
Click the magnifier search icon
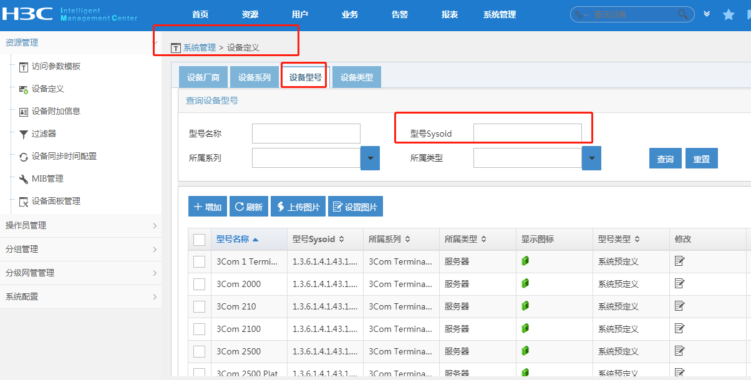[x=684, y=14]
